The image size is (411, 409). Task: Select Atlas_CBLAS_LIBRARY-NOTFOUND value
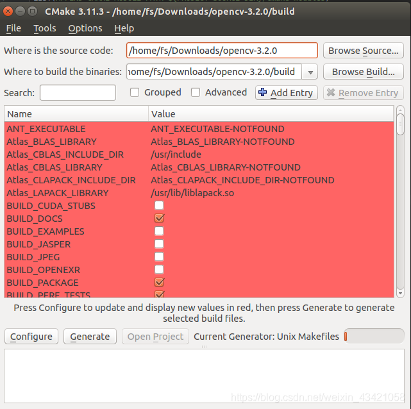[x=226, y=167]
